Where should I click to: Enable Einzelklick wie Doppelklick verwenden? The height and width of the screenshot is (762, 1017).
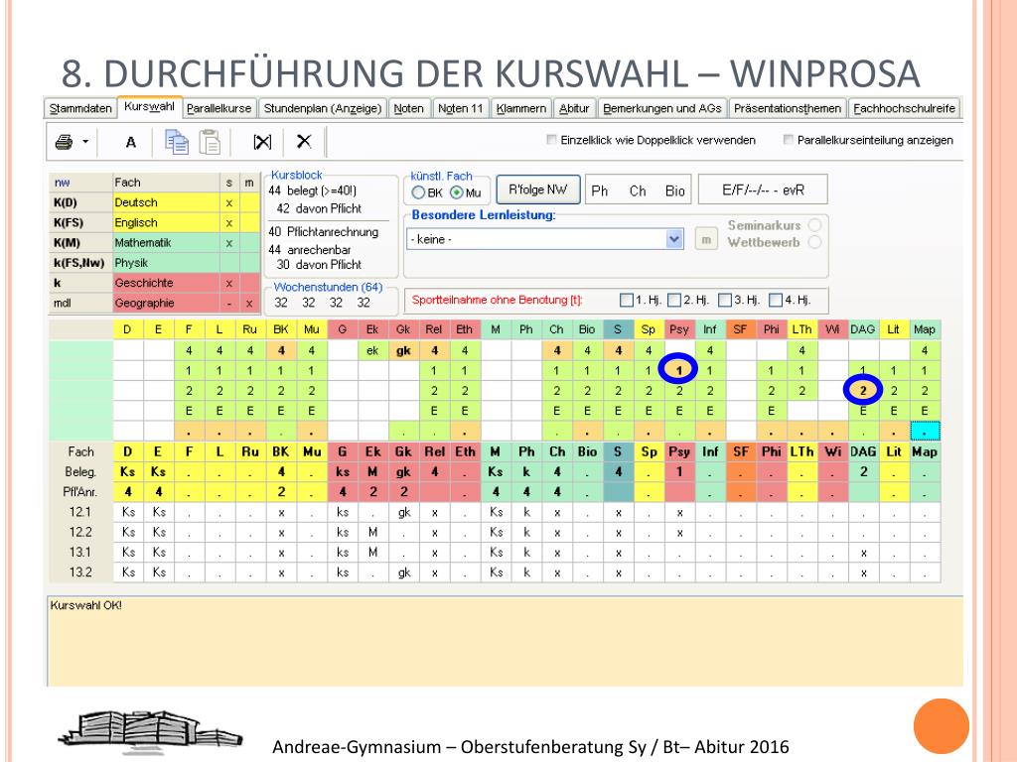click(x=551, y=139)
